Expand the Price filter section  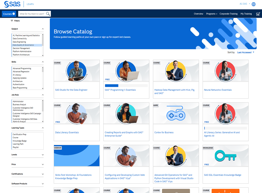pyautogui.click(x=27, y=164)
